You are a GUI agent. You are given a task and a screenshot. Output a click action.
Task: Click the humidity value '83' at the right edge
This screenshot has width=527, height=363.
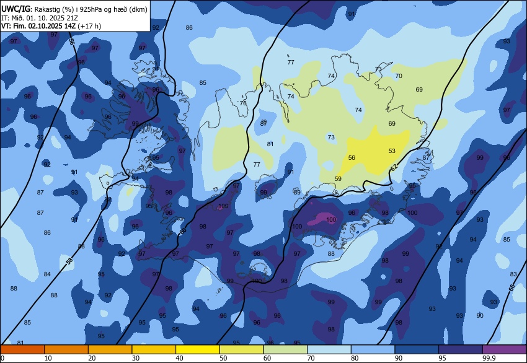click(x=513, y=274)
